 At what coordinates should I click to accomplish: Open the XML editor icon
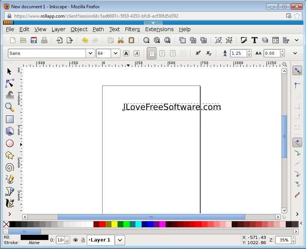pos(276,40)
